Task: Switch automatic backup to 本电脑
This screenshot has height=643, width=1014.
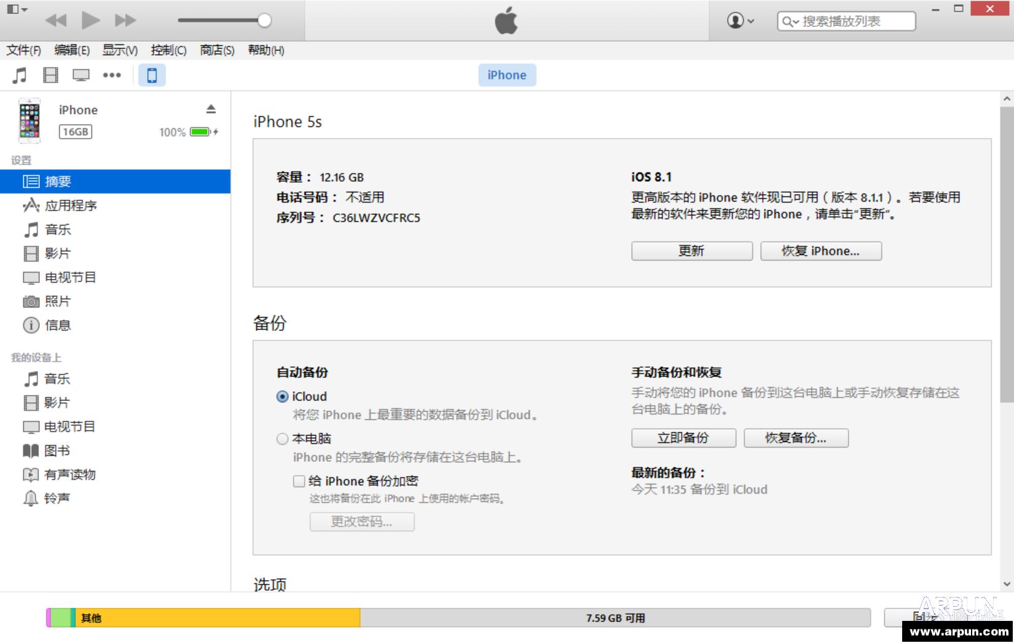Action: click(283, 438)
